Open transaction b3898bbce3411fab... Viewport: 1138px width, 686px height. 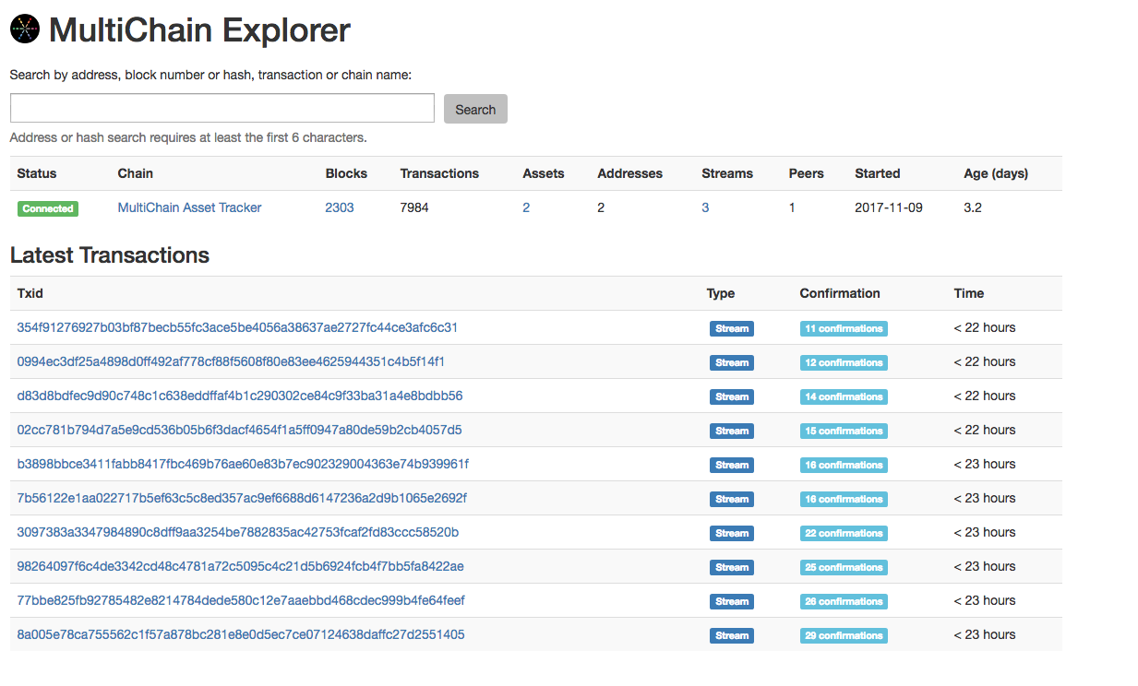pyautogui.click(x=243, y=464)
